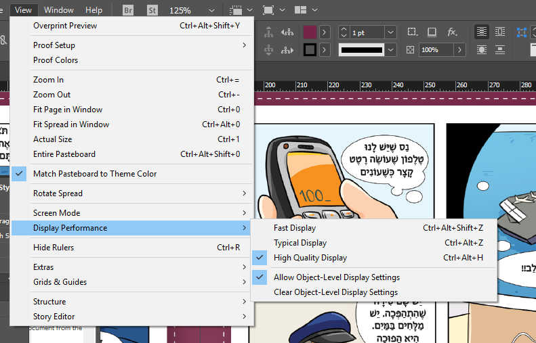
Task: Toggle Match Pasteboard to Theme Color
Action: [x=95, y=174]
